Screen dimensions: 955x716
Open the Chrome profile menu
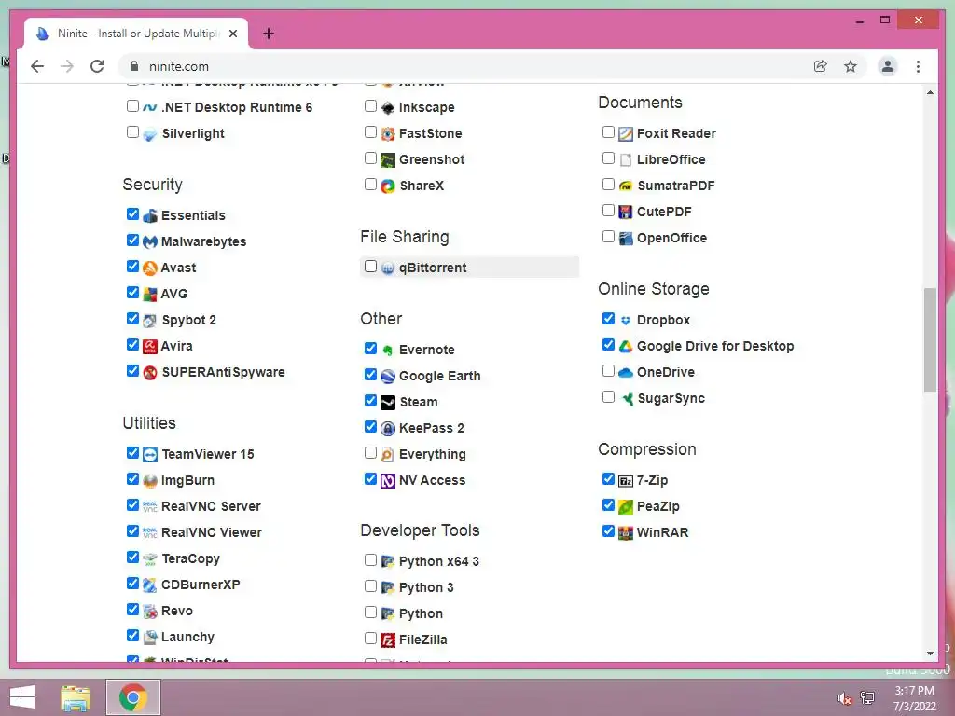[x=888, y=66]
